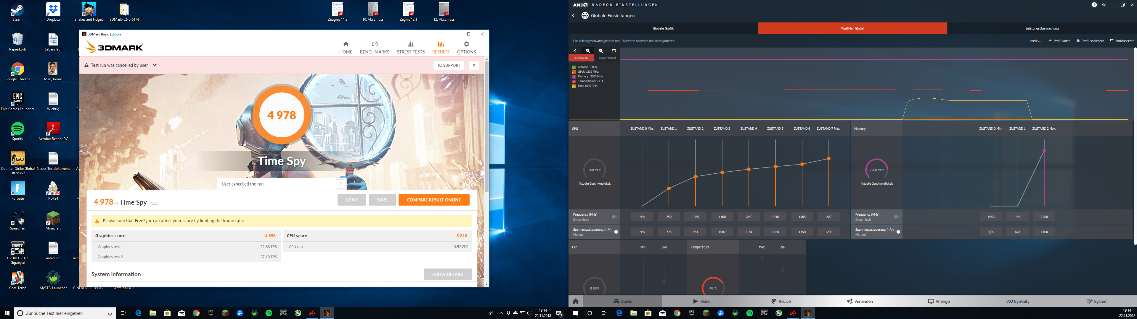Zoom out on the WattMan graph
The image size is (1137, 319).
(x=601, y=51)
